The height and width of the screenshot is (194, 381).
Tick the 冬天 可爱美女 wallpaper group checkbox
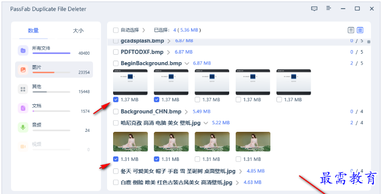click(116, 171)
